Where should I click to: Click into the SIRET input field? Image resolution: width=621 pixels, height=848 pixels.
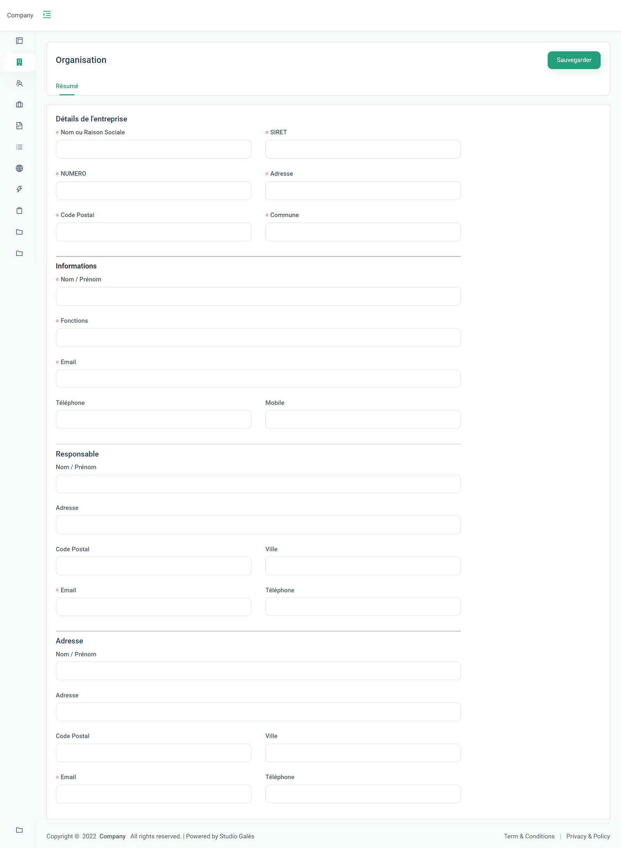click(363, 149)
